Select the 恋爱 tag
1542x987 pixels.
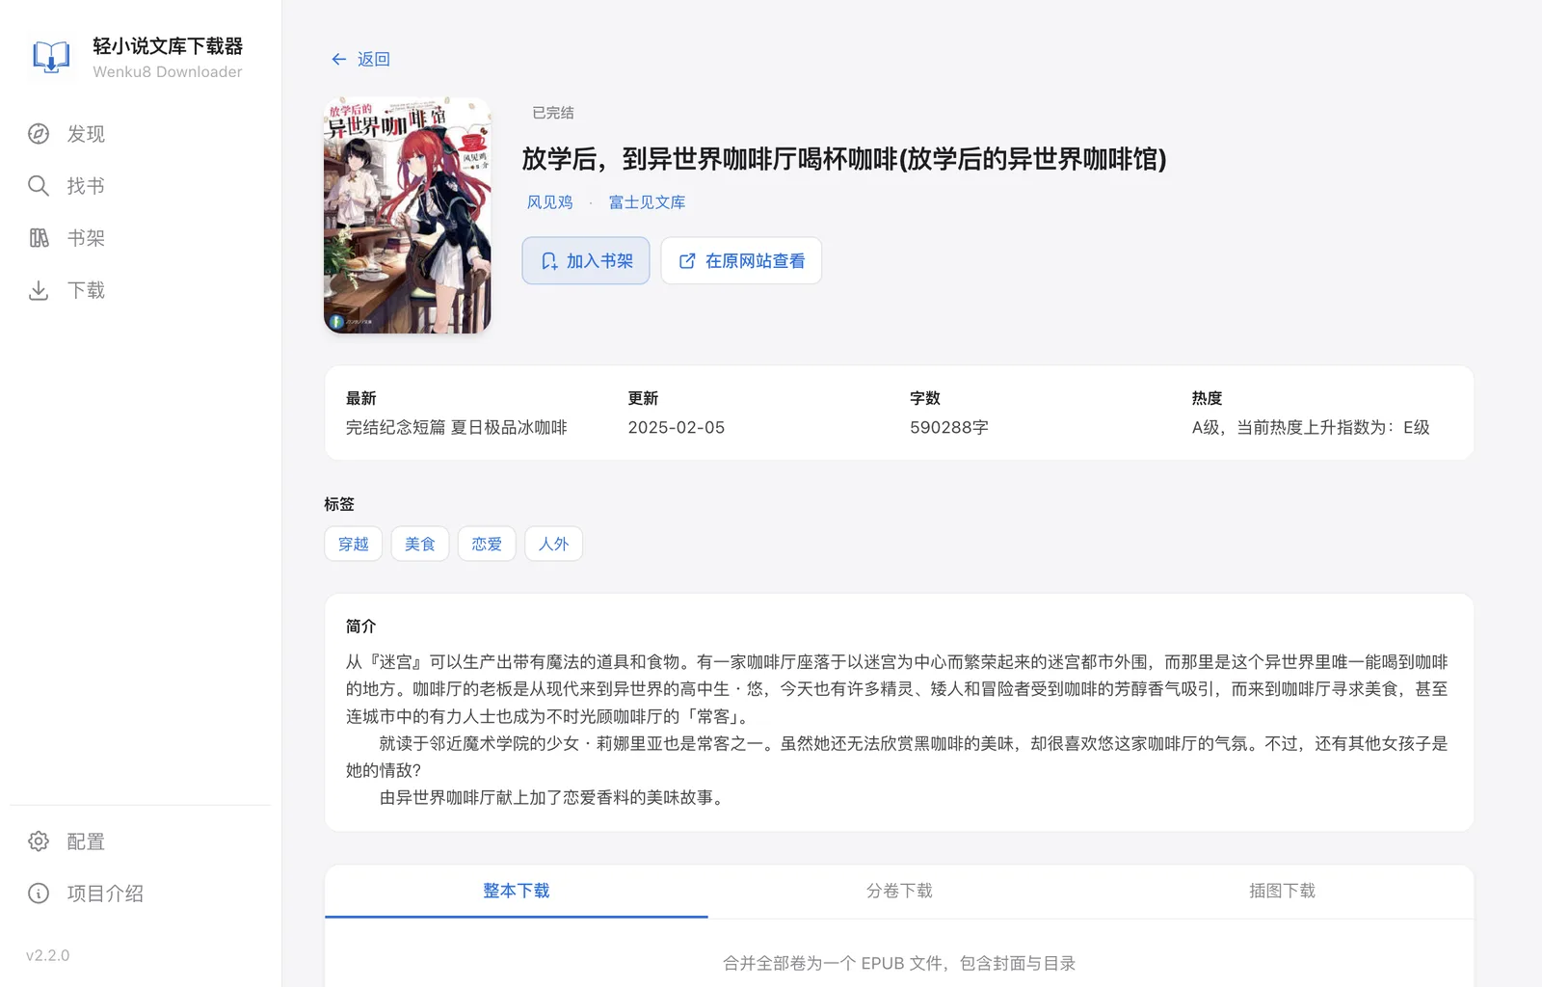(x=487, y=544)
